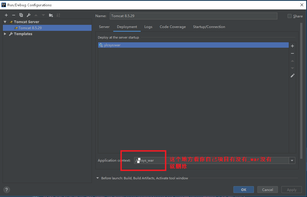Switch to the Server tab
This screenshot has height=197, width=307.
[104, 27]
